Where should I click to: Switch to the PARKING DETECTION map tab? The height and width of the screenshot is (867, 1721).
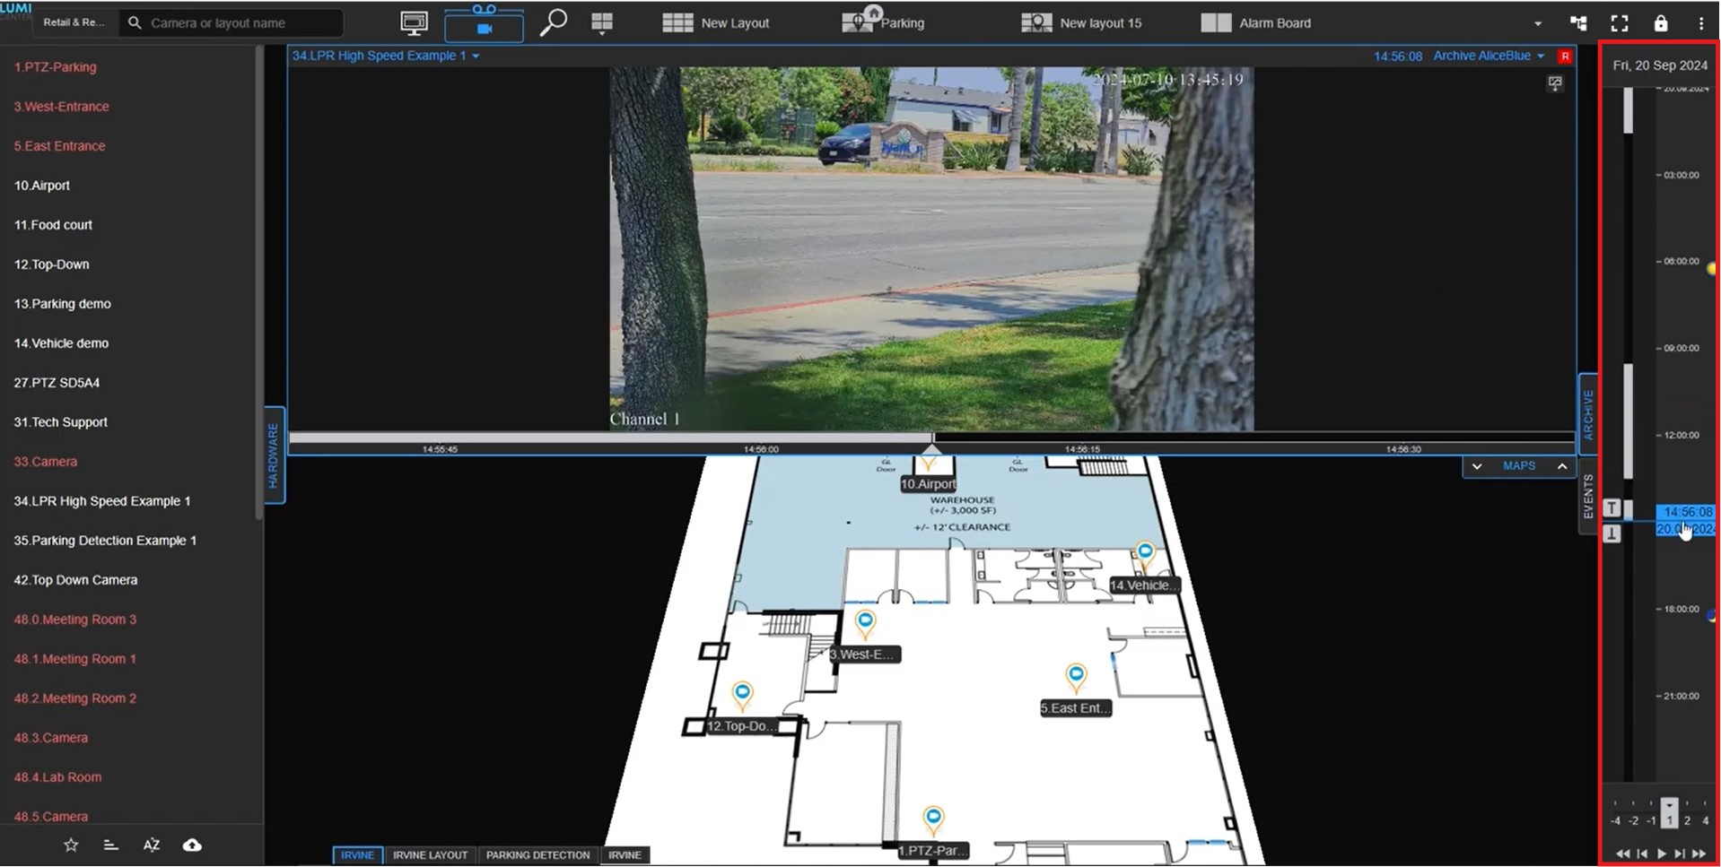click(x=537, y=854)
